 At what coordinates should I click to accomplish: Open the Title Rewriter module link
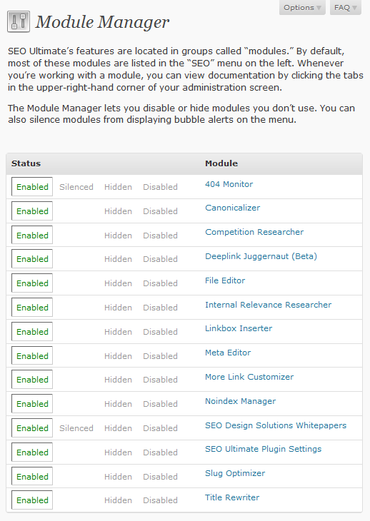(x=232, y=497)
